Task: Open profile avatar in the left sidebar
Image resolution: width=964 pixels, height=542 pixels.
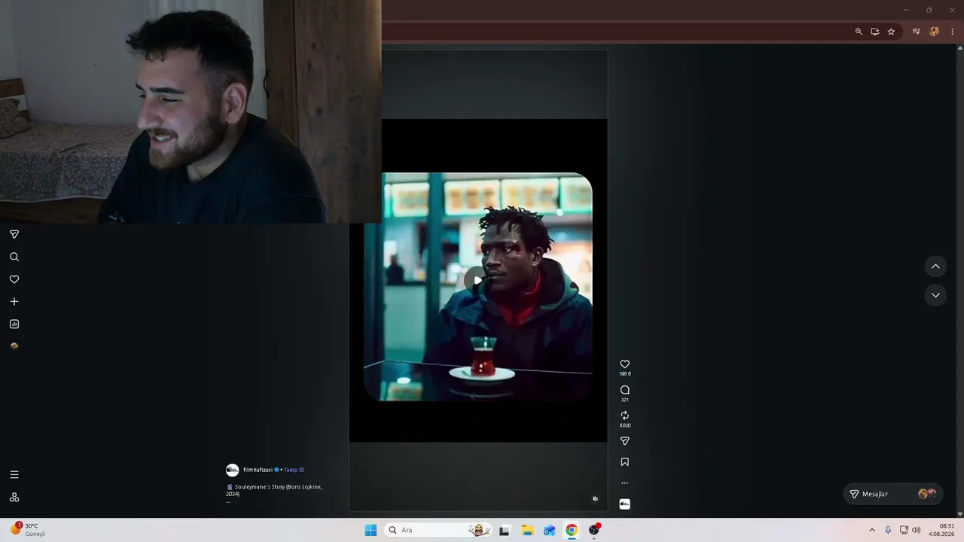Action: [14, 346]
